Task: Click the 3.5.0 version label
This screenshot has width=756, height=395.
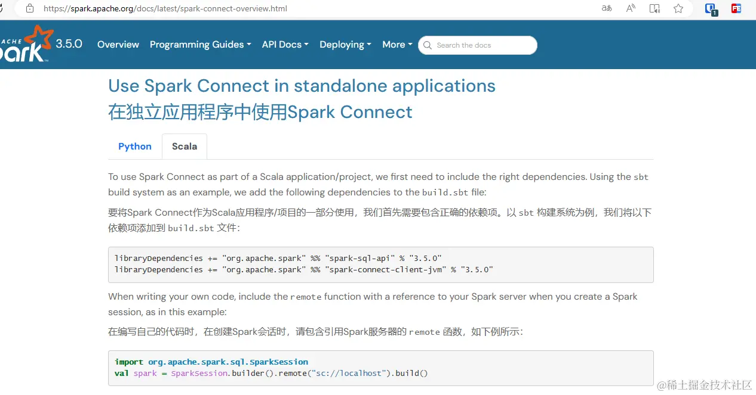Action: click(x=69, y=43)
